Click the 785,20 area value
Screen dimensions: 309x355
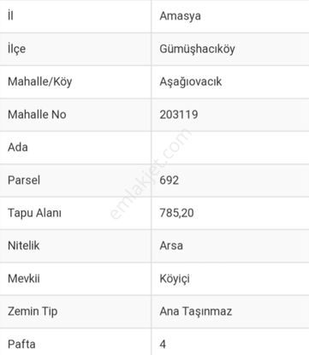pos(176,213)
